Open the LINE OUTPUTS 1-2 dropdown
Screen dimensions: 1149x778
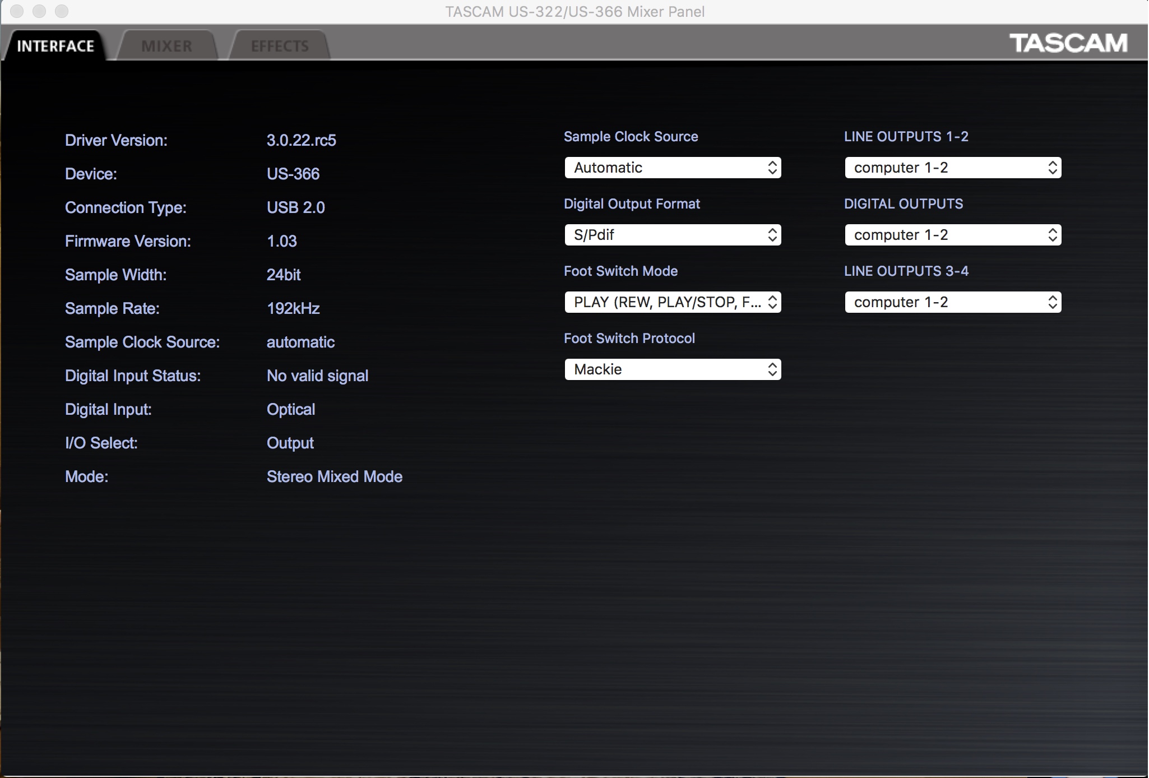(952, 168)
